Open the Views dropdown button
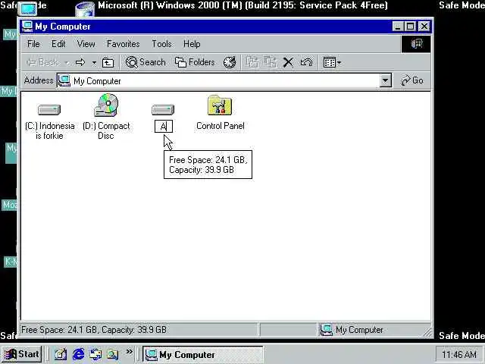Image resolution: width=485 pixels, height=364 pixels. tap(332, 62)
